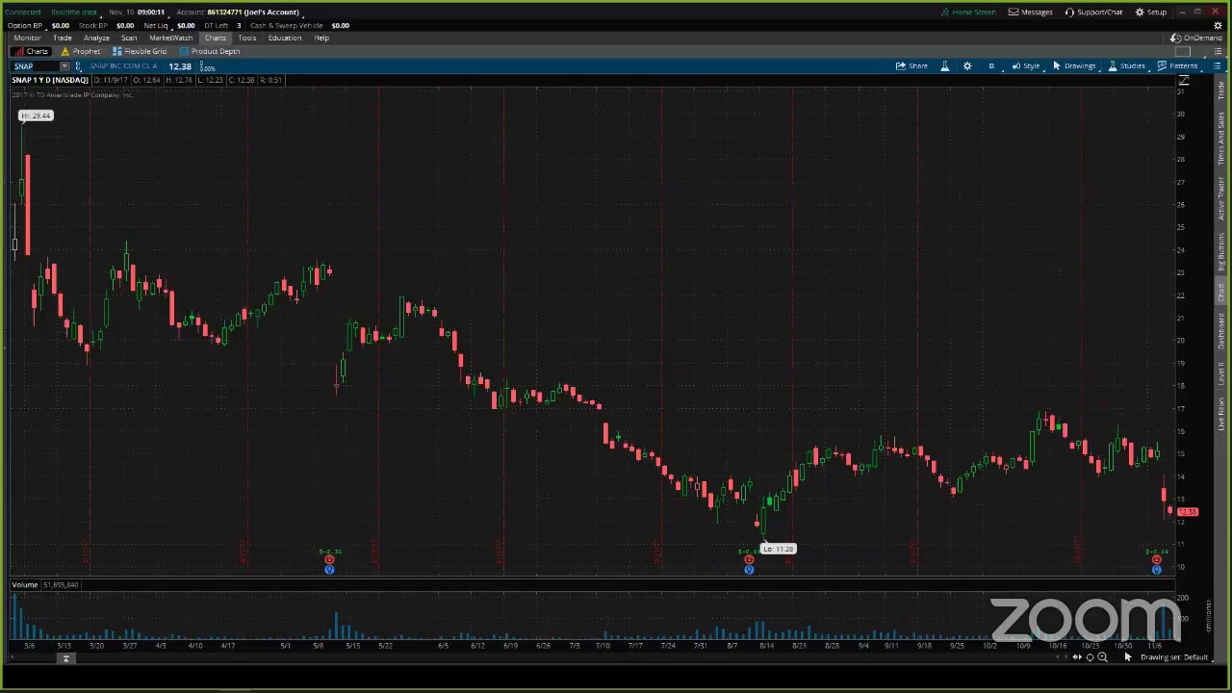The height and width of the screenshot is (693, 1232).
Task: Open the Drawing set: Default dropdown
Action: [x=1174, y=657]
